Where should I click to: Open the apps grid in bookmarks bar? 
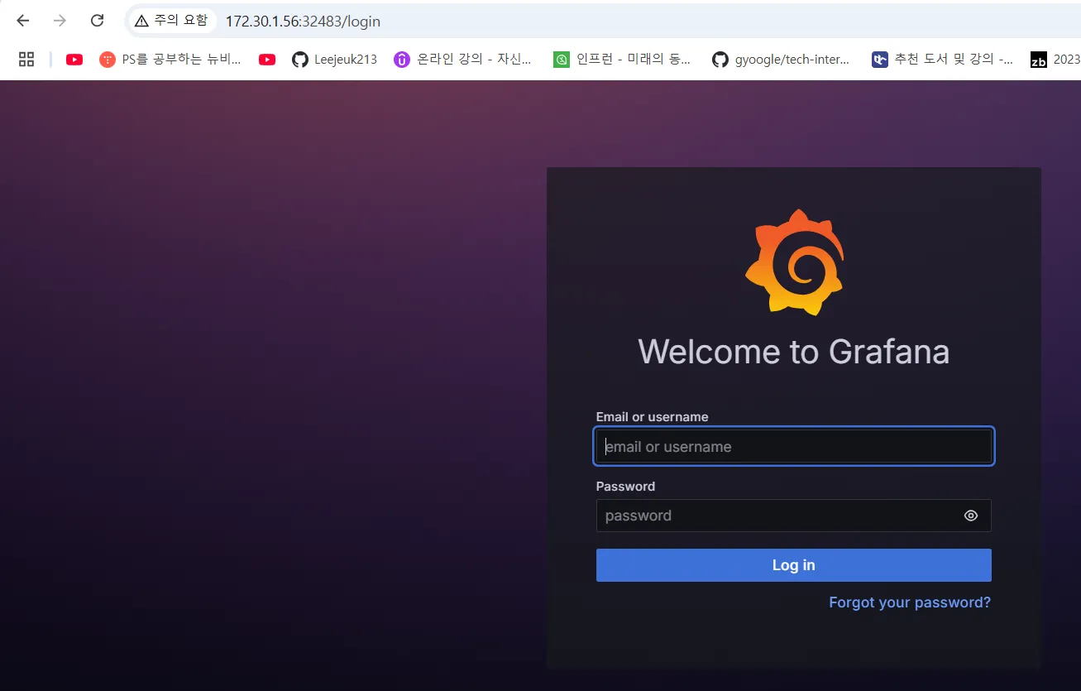tap(26, 59)
